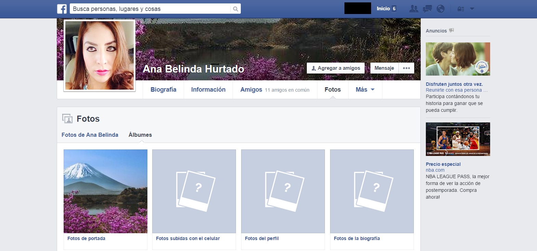
Task: Click the three-dots more actions button
Action: pos(406,68)
